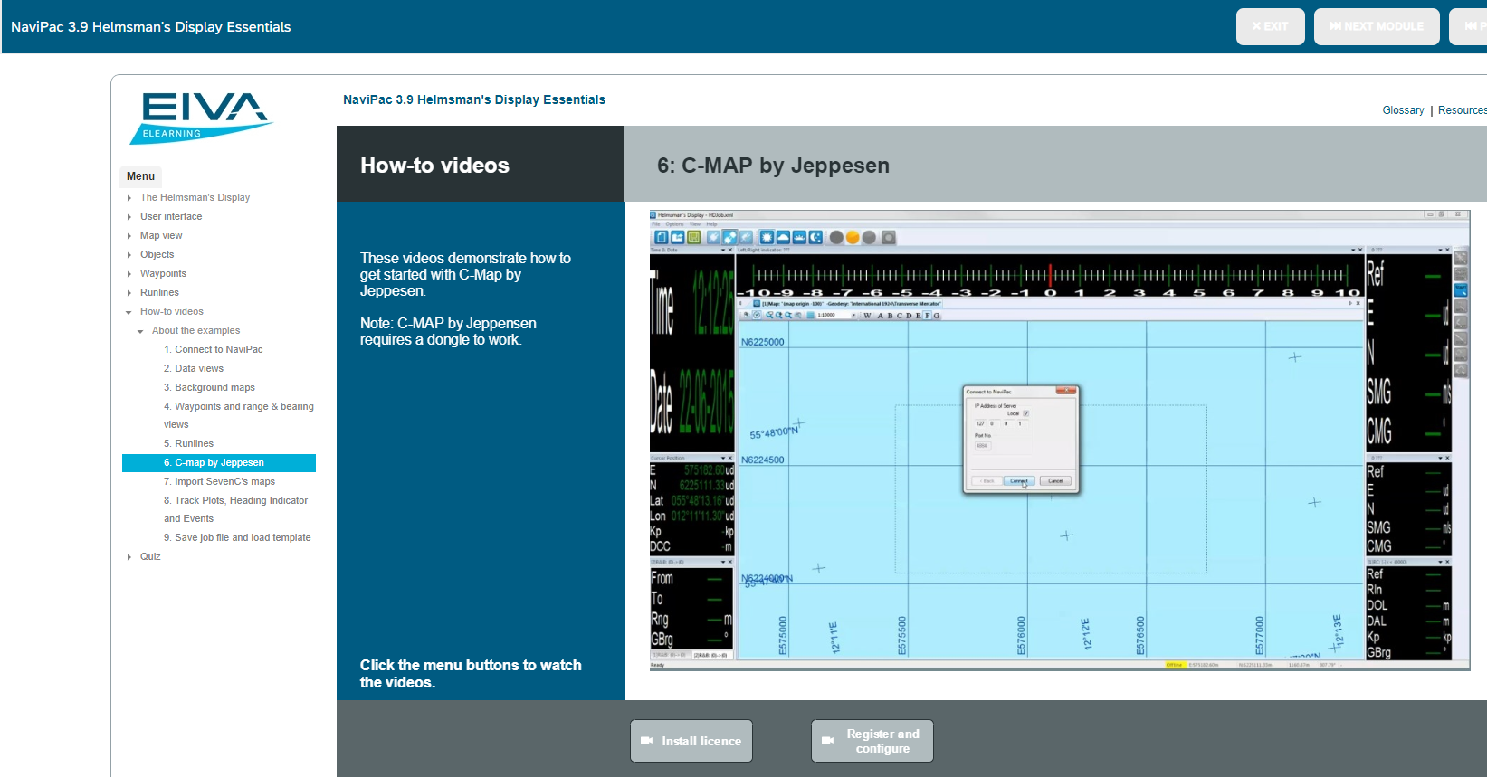This screenshot has height=777, width=1487.
Task: Open 2. Data views item
Action: pos(194,368)
